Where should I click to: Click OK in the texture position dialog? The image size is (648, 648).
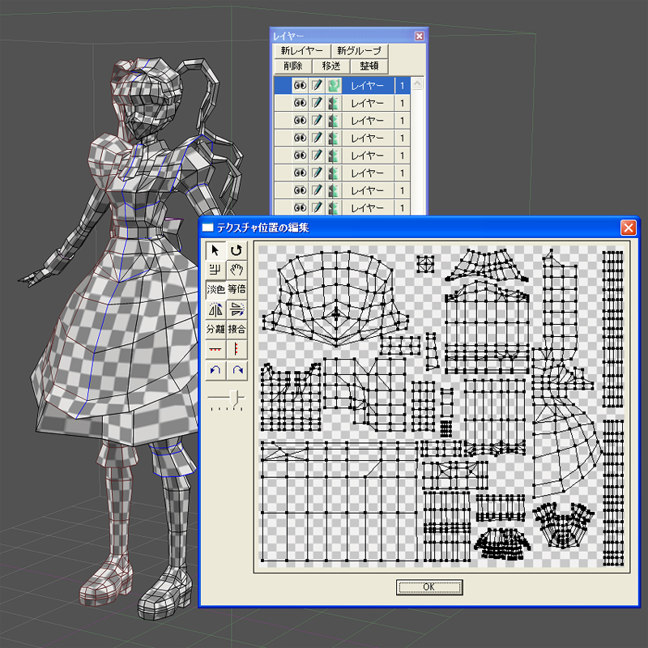pyautogui.click(x=429, y=586)
